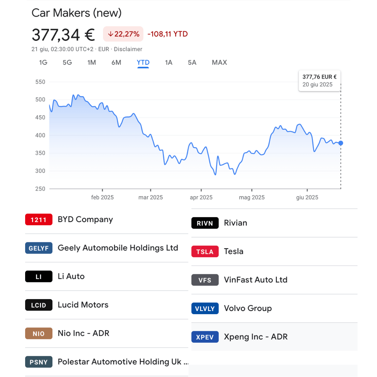Open the brown NIO ticker badge

(x=39, y=333)
